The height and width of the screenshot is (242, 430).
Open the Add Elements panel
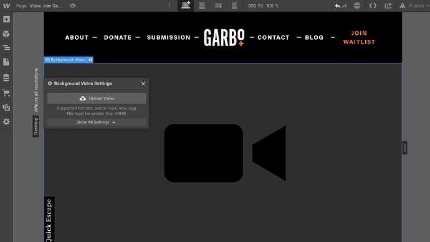coord(6,19)
